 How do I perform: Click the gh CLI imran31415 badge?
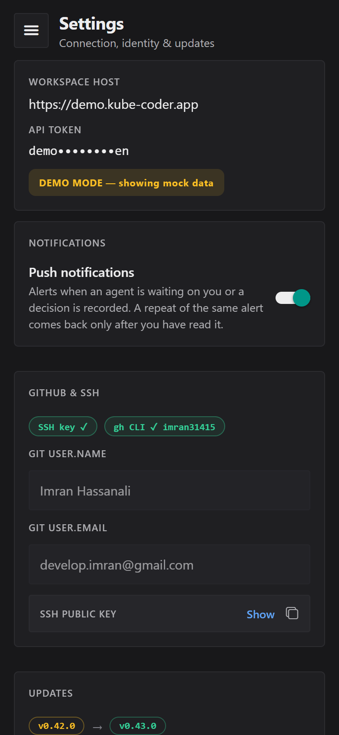click(165, 427)
